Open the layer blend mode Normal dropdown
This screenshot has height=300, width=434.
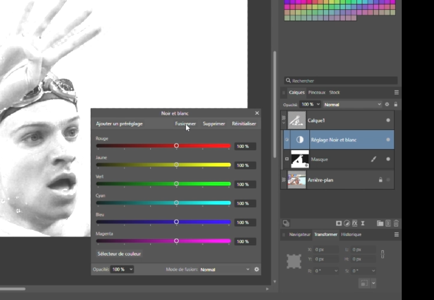[352, 104]
